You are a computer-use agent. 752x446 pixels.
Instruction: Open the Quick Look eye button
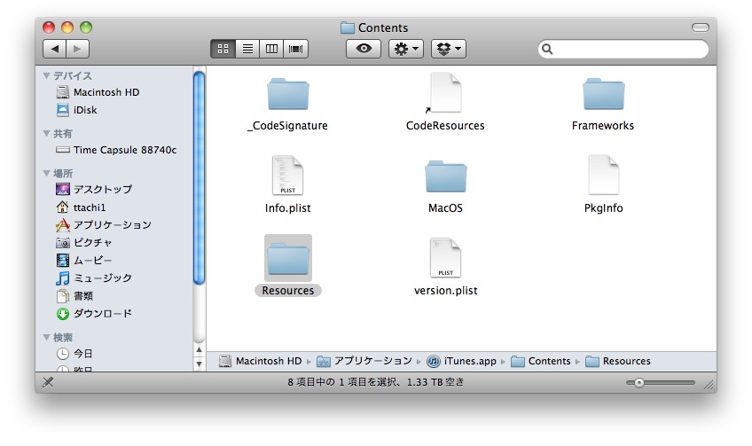tap(363, 50)
